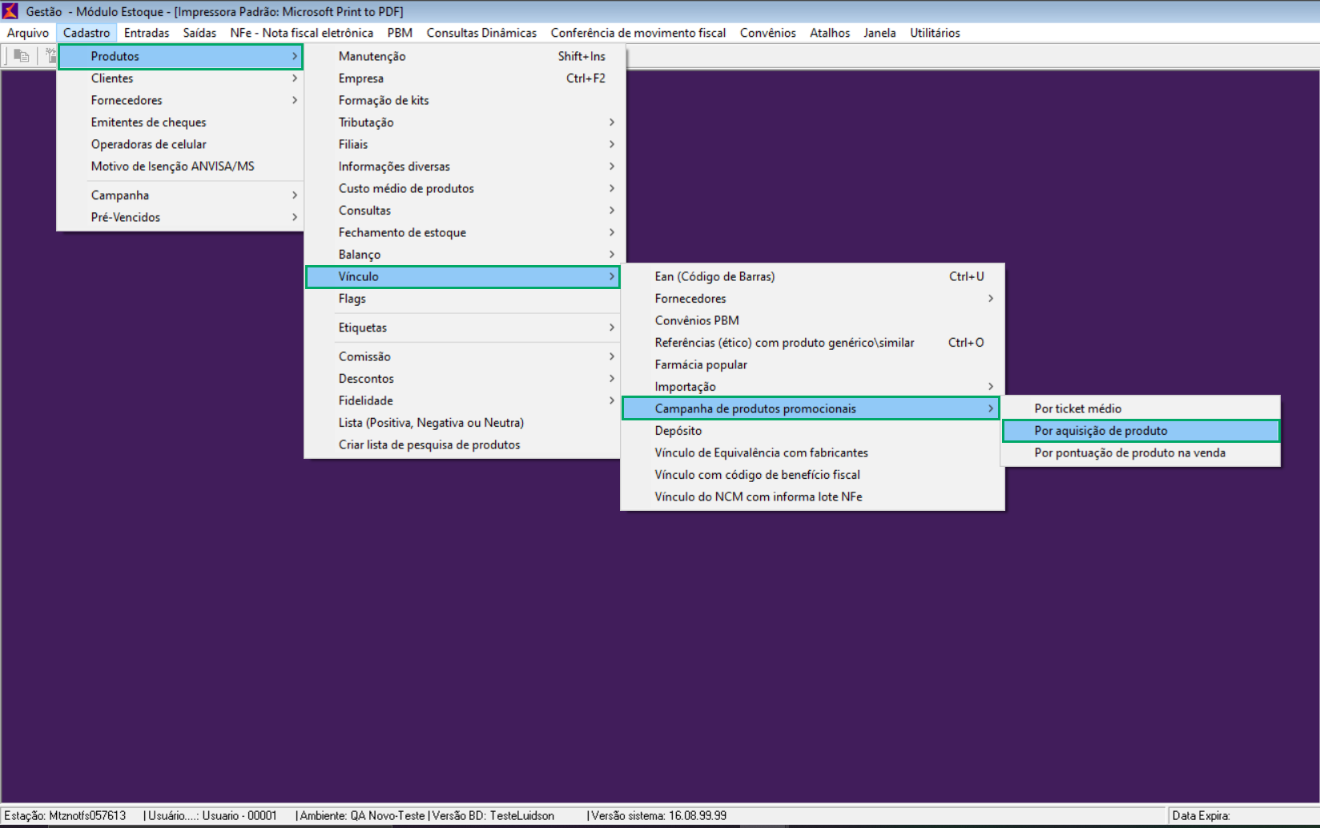Expand the Clientes submenu
1320x828 pixels.
(180, 78)
